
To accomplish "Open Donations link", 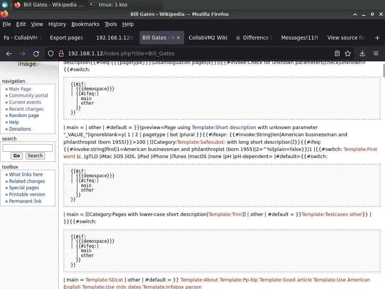I will (20, 129).
